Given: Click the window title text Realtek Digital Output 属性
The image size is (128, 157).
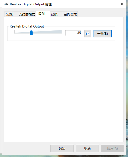Looking at the screenshot, I should point(31,4).
